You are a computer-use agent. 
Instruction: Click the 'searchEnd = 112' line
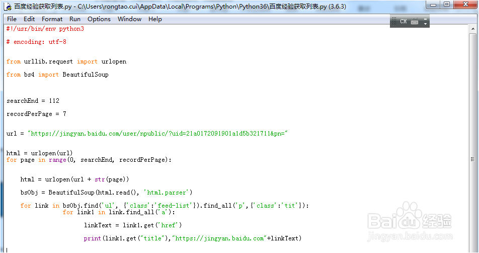tap(33, 101)
